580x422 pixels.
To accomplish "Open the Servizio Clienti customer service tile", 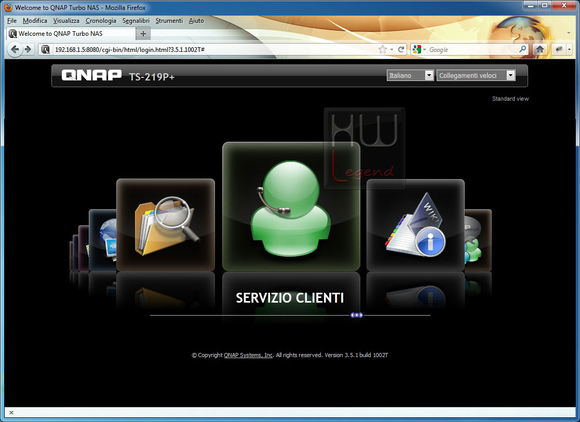I will 291,207.
